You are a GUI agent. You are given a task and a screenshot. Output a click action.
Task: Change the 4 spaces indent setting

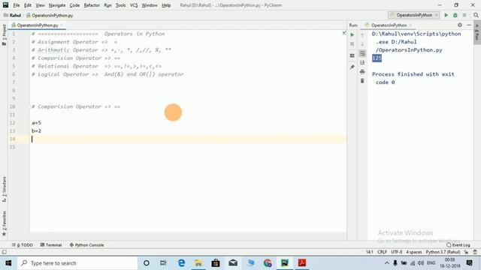pos(414,252)
